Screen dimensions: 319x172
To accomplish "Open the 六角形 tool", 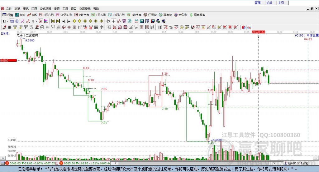I will tap(181, 15).
